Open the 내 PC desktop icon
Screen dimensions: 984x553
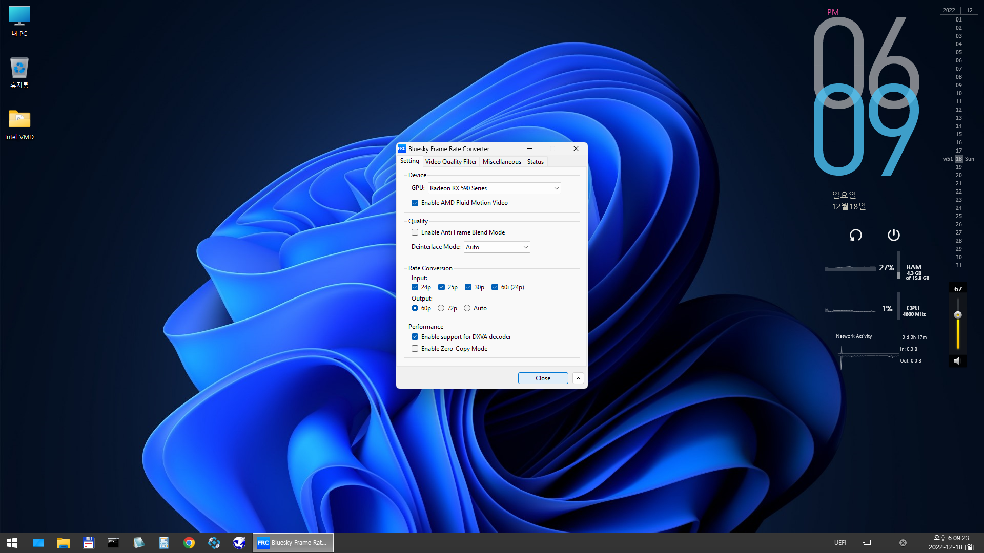point(19,22)
